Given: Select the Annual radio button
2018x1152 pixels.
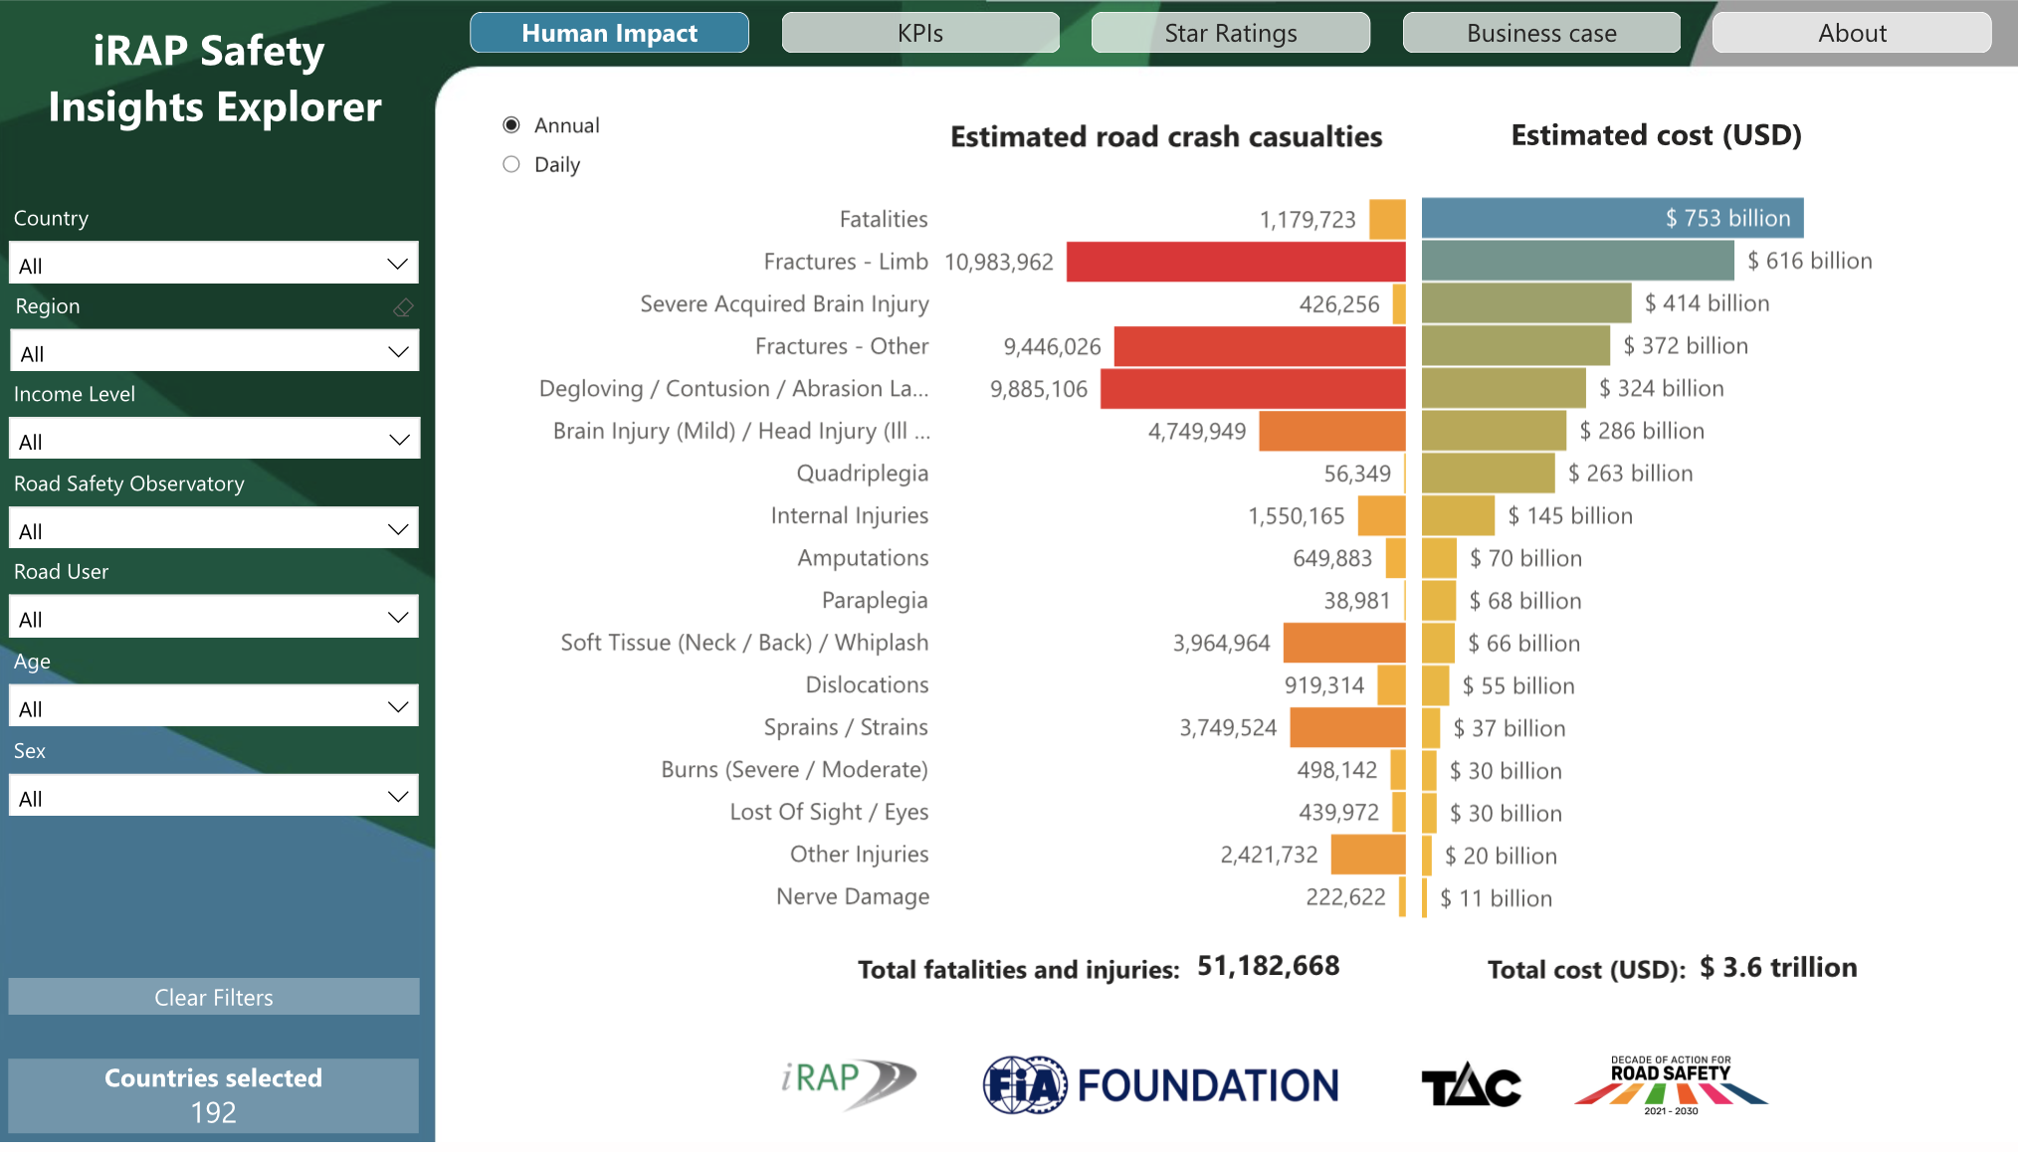Looking at the screenshot, I should coord(511,125).
